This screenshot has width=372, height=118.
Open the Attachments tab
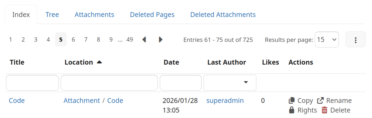[94, 14]
